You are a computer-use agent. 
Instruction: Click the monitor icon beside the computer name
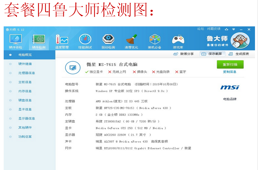click(x=73, y=67)
